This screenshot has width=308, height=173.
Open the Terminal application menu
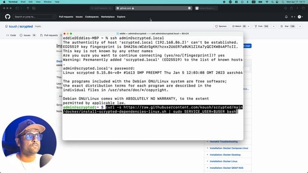pyautogui.click(x=13, y=2)
